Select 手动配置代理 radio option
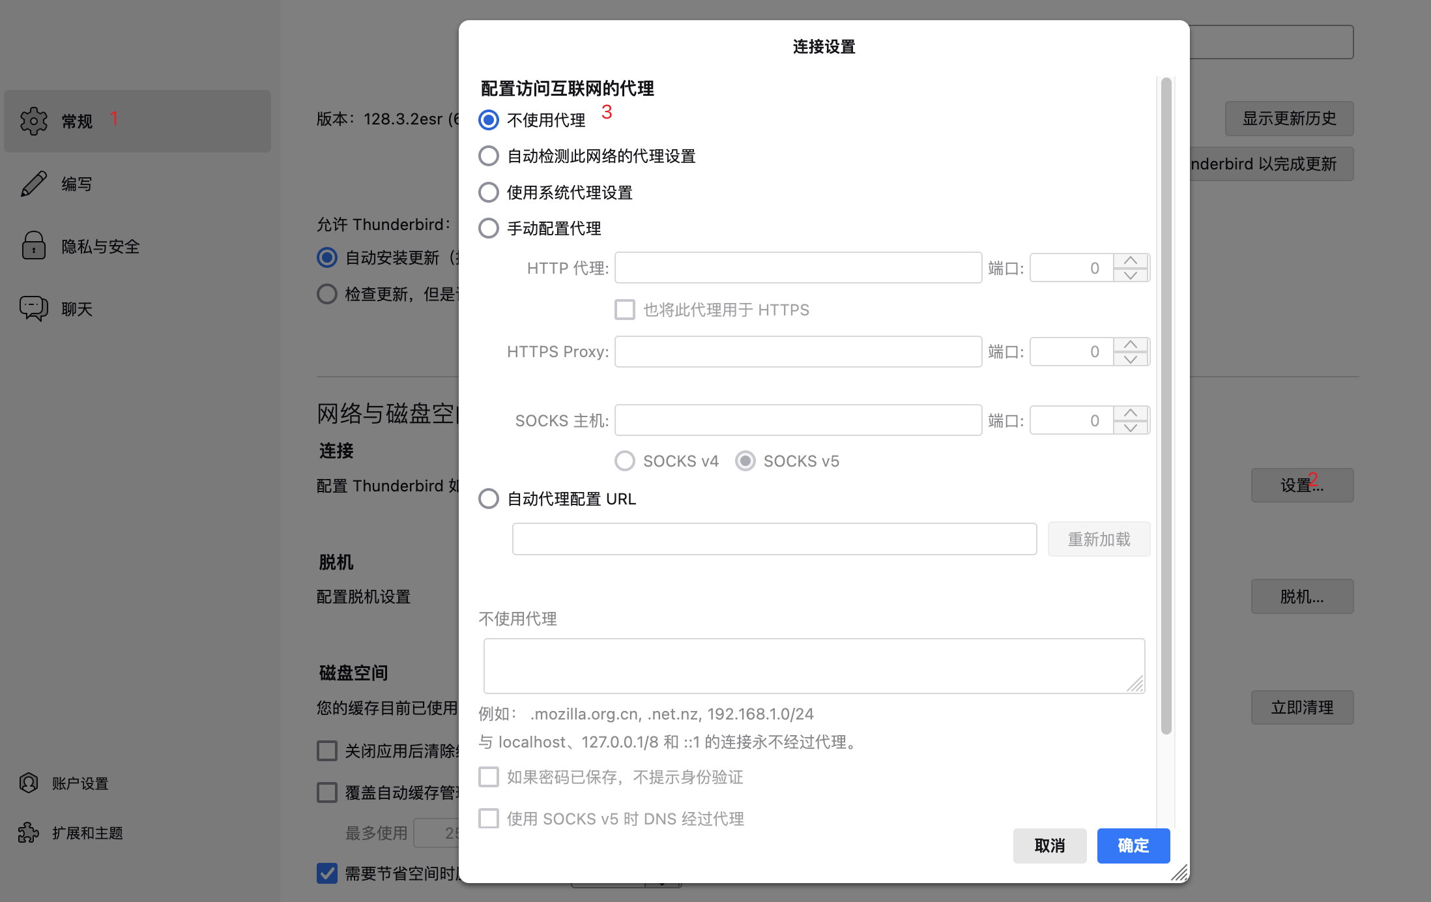The width and height of the screenshot is (1431, 902). [x=488, y=228]
